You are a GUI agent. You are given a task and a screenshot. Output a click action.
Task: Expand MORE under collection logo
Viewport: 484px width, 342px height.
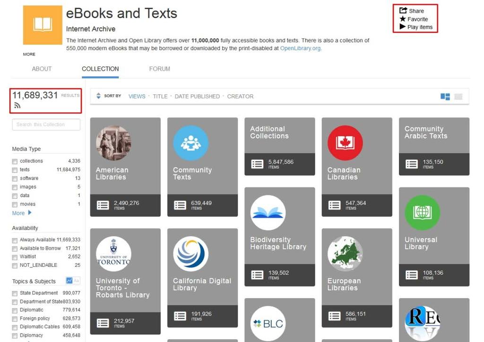(x=29, y=54)
